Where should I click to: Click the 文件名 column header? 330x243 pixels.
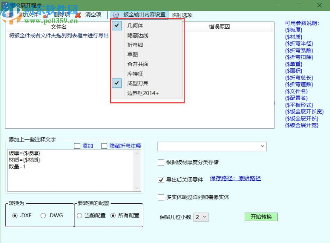[59, 27]
